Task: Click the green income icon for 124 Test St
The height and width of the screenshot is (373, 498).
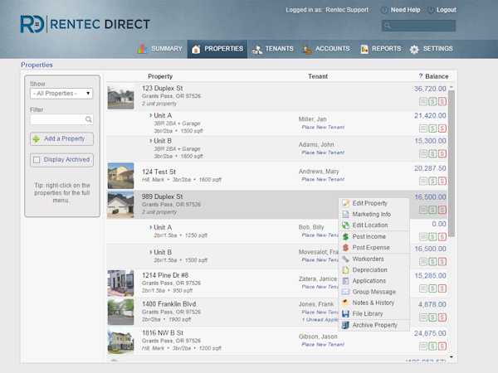Action: [432, 181]
